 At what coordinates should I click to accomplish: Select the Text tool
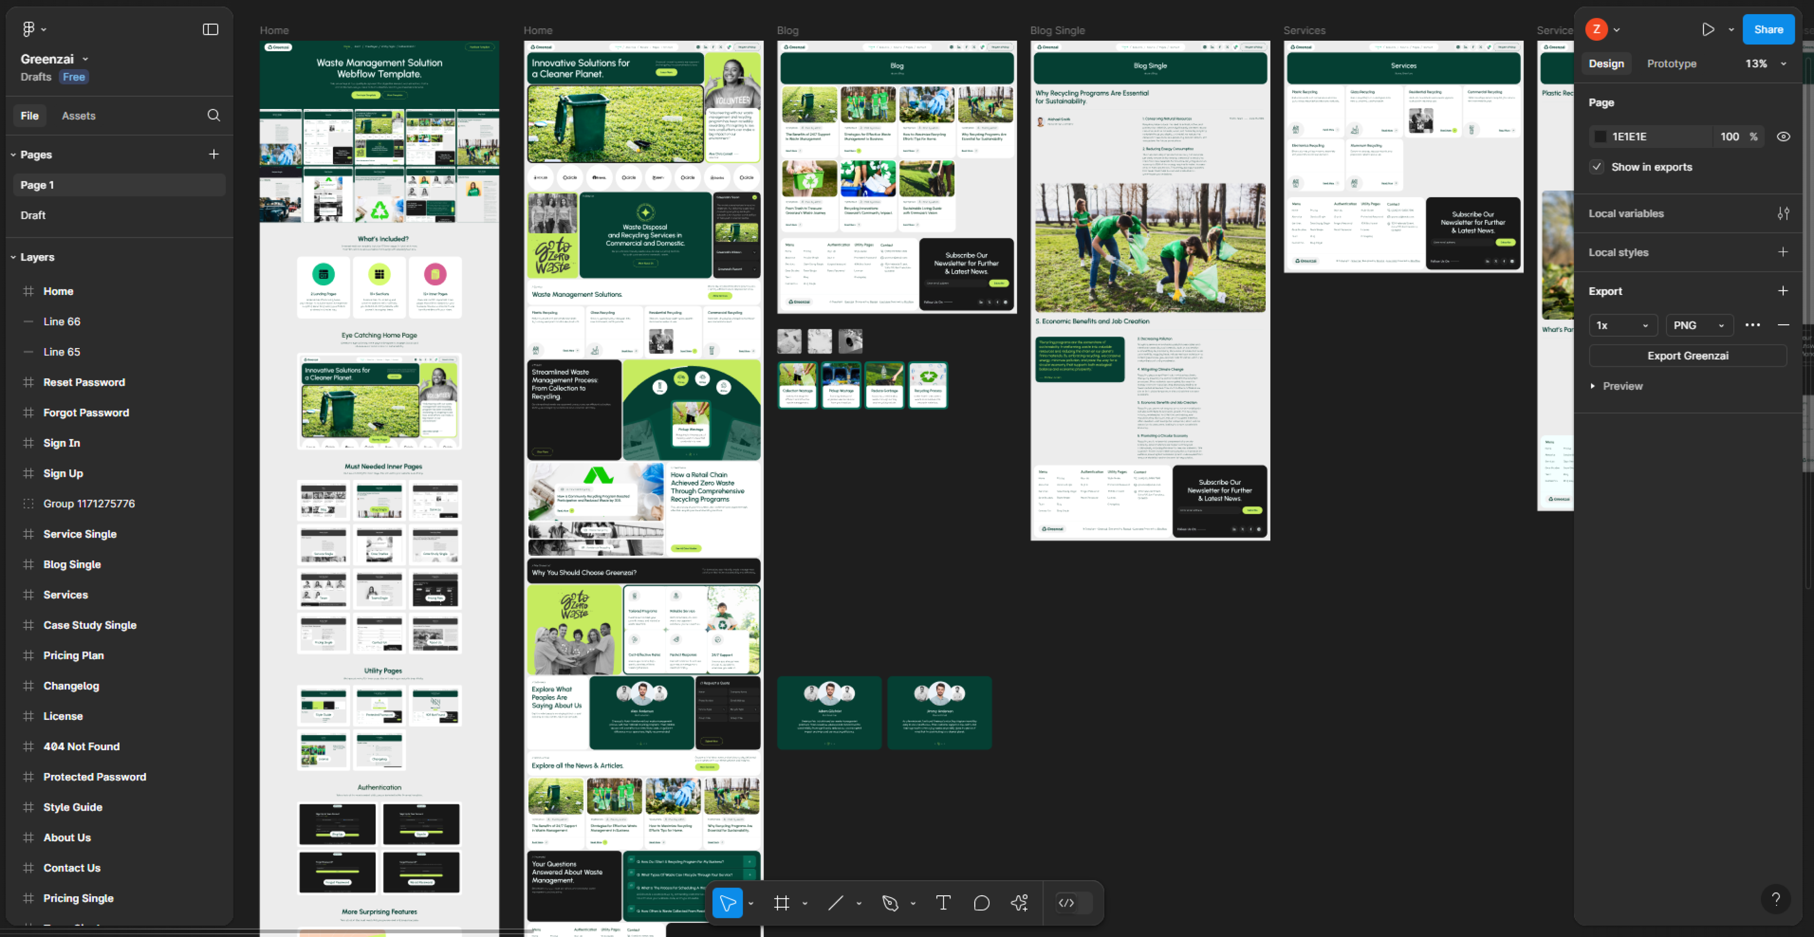pos(943,903)
